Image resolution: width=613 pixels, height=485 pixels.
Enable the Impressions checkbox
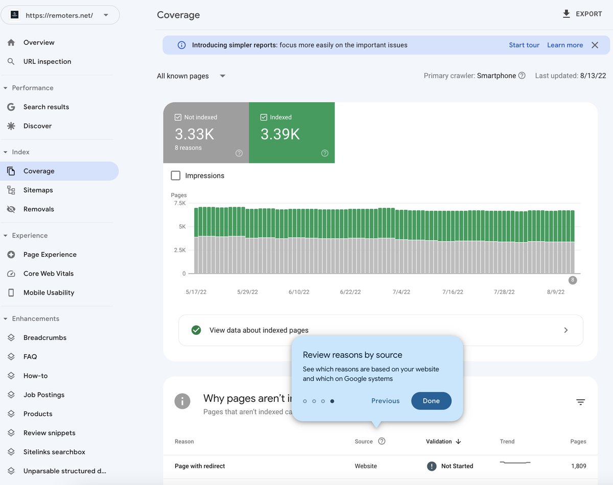point(175,175)
